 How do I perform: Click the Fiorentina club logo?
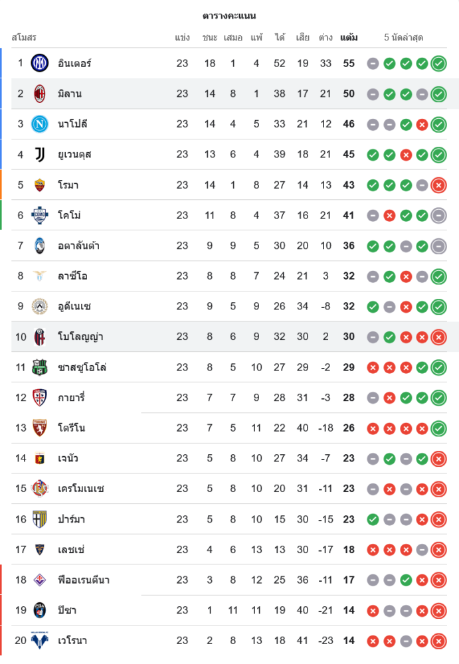40,580
